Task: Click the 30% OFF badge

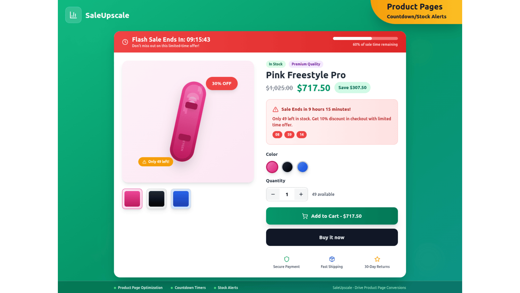Action: pyautogui.click(x=222, y=84)
